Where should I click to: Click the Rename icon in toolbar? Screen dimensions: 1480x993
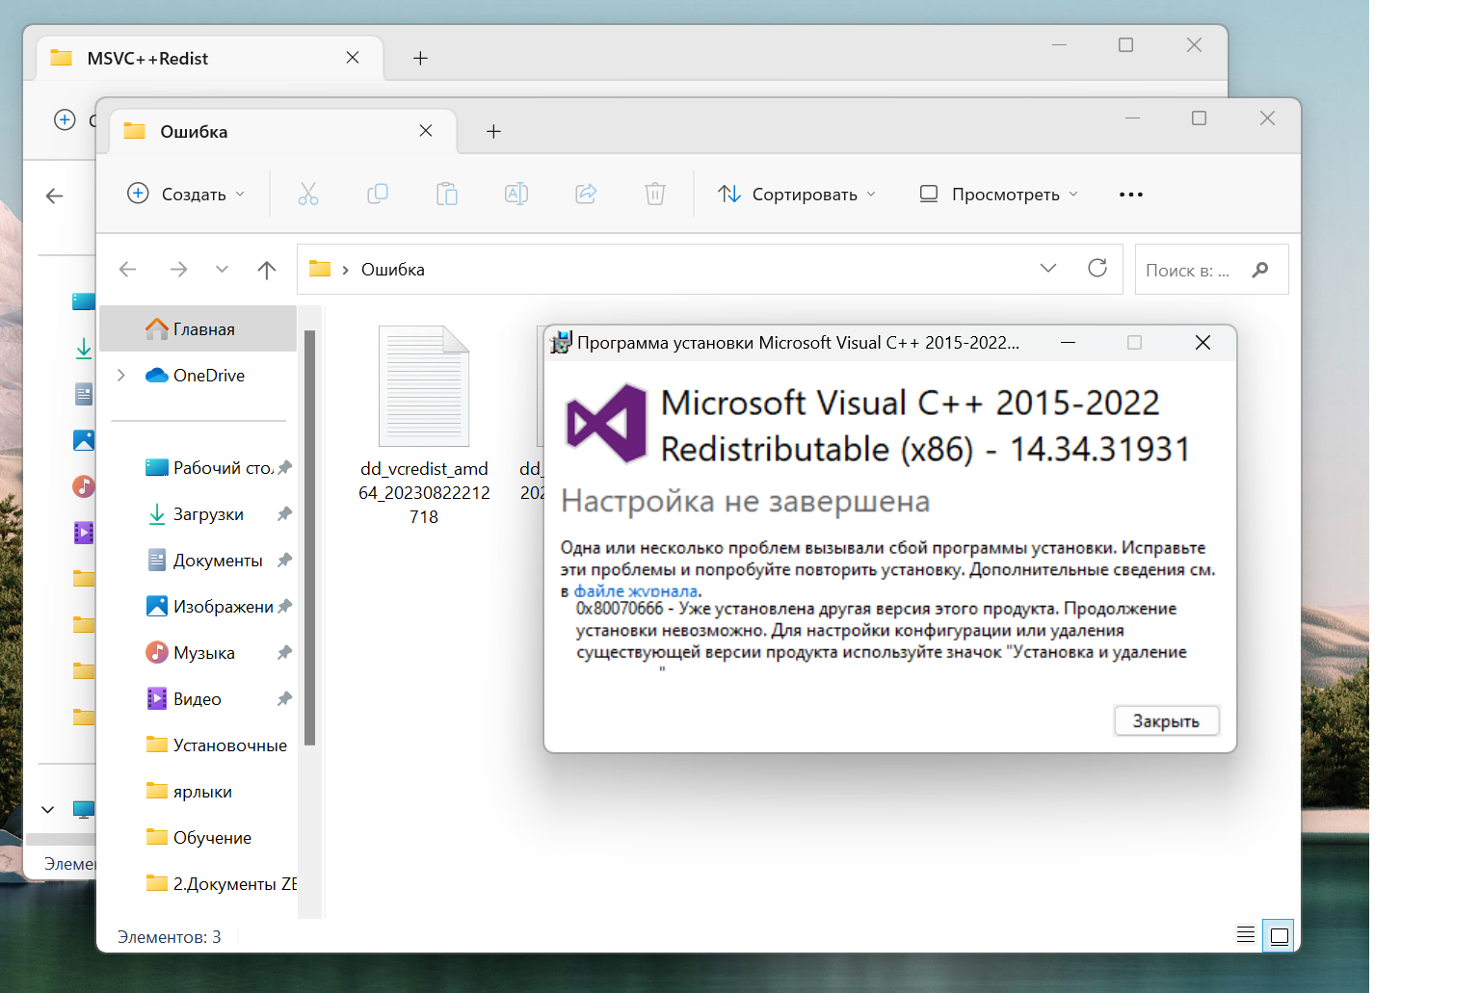[516, 195]
